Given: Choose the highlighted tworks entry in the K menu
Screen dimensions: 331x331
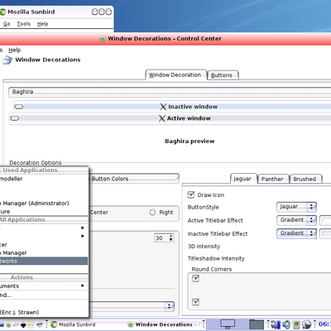Looking at the screenshot, I should pyautogui.click(x=44, y=261).
